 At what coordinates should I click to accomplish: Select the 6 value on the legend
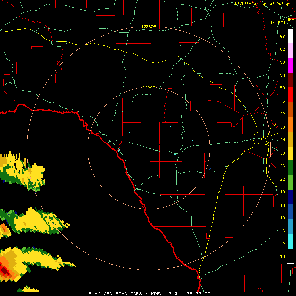(x=284, y=231)
